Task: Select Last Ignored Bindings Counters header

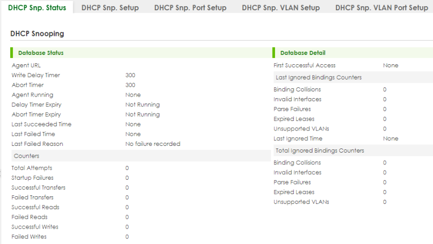Action: click(353, 77)
